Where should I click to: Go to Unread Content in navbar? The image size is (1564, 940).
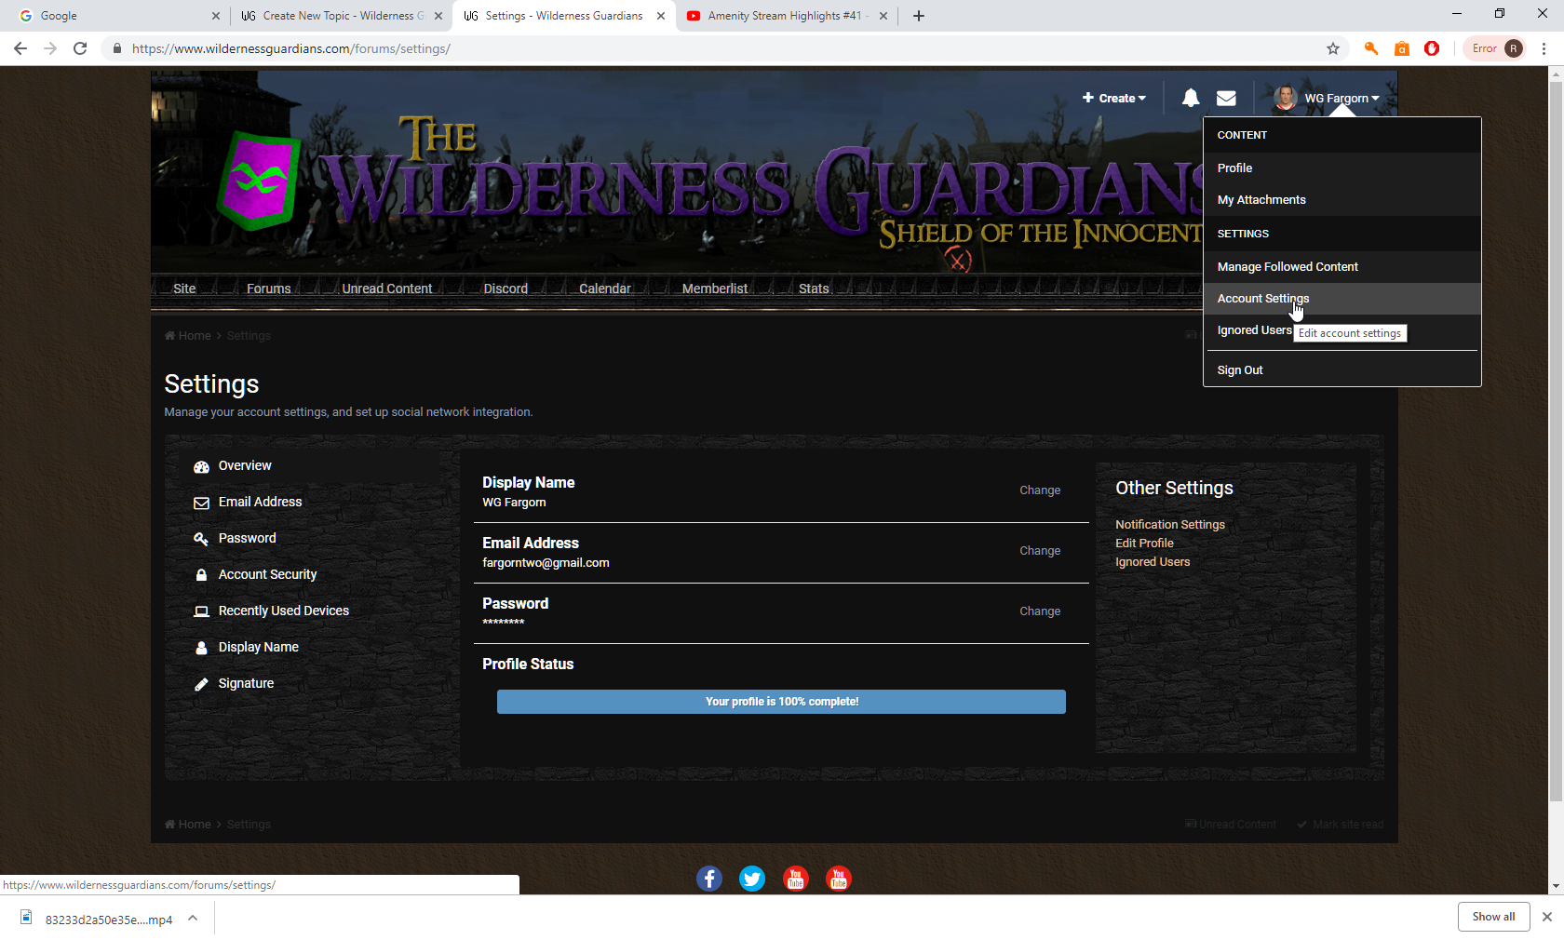[x=387, y=289]
